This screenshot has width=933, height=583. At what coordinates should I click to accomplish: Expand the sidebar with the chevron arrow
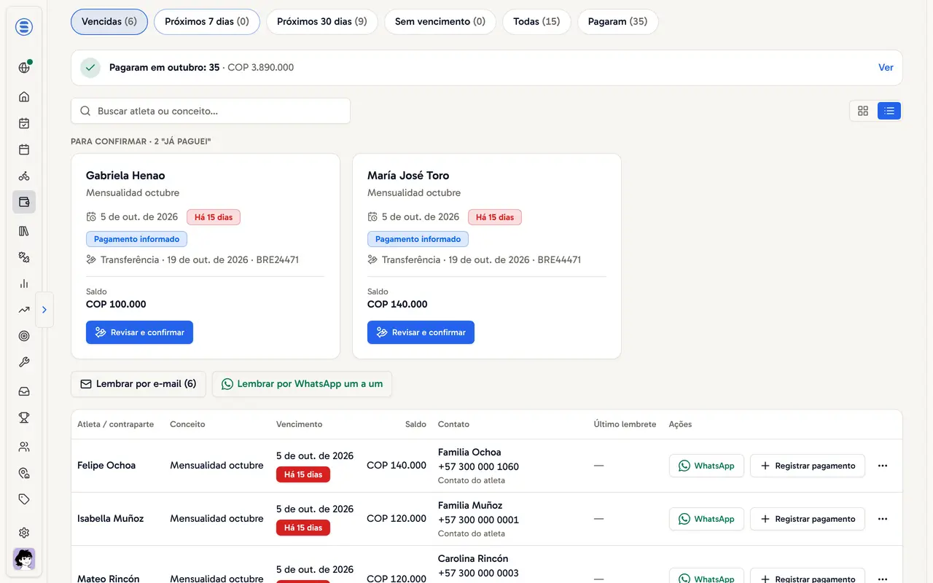(x=44, y=310)
